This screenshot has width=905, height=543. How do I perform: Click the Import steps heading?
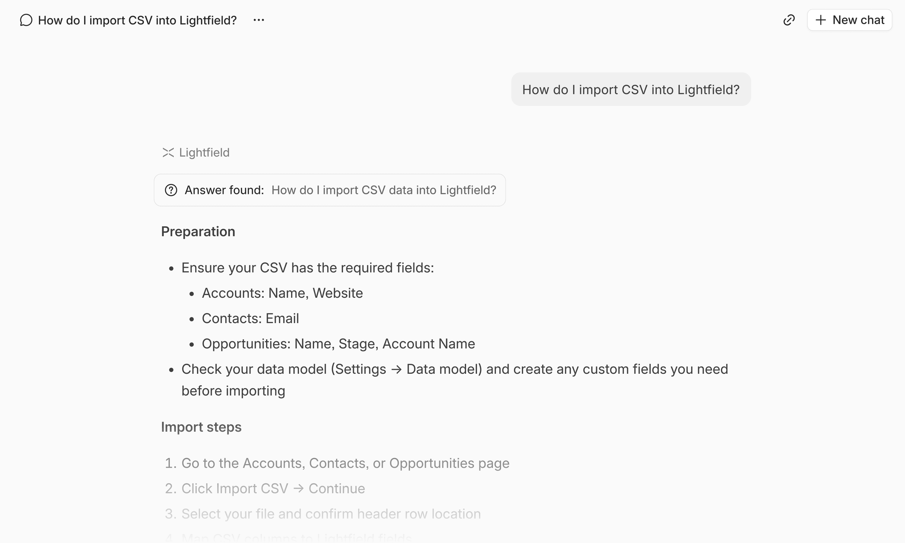(201, 427)
